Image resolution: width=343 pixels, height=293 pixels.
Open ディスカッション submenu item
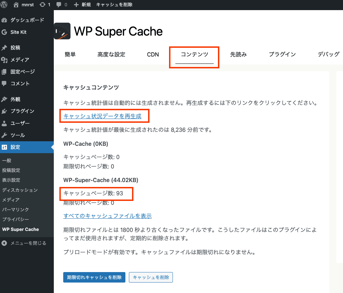(20, 190)
